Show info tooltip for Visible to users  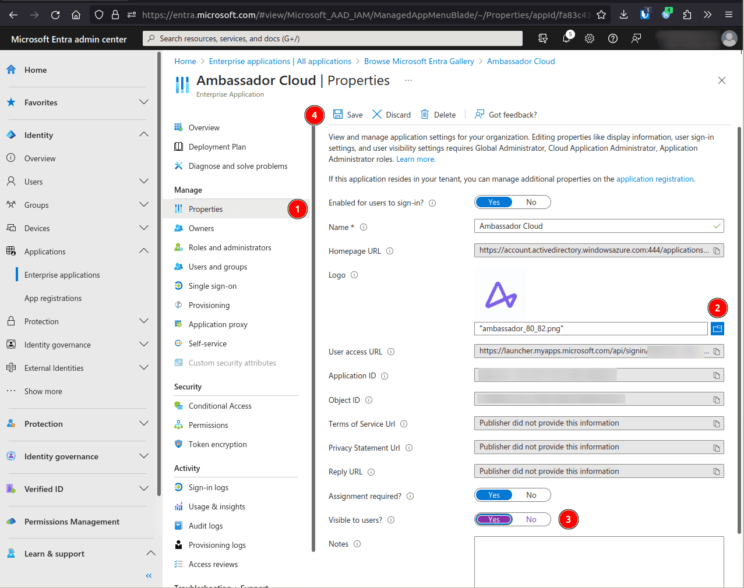pos(391,520)
